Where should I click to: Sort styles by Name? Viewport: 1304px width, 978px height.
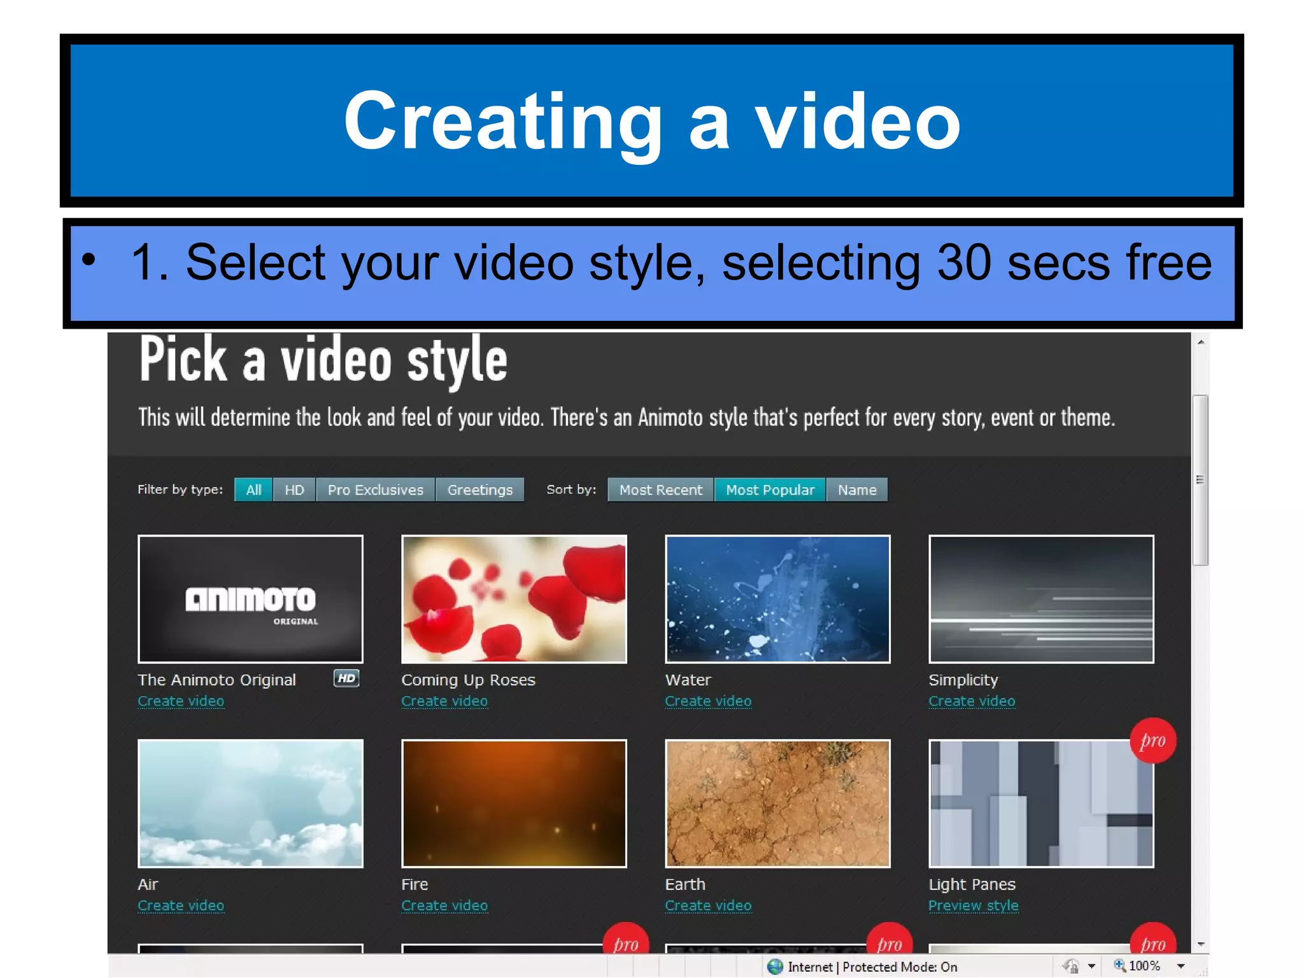click(857, 490)
